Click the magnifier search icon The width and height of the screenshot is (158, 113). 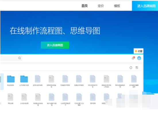pyautogui.click(x=20, y=58)
